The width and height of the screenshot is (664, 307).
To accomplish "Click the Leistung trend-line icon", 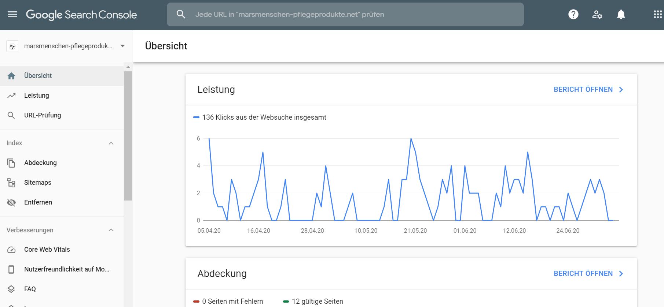I will pyautogui.click(x=11, y=96).
